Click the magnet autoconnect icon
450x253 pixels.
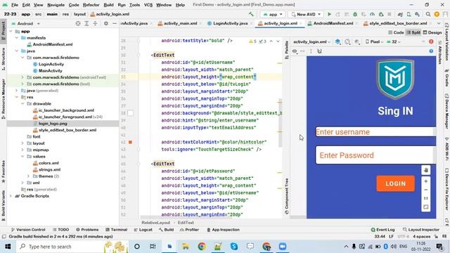click(x=319, y=51)
